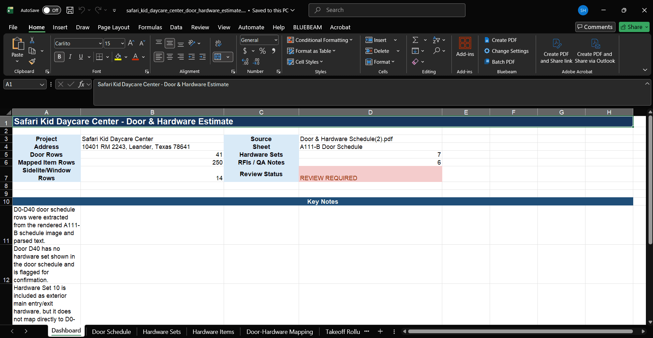Click the Align Right icon

(x=181, y=57)
